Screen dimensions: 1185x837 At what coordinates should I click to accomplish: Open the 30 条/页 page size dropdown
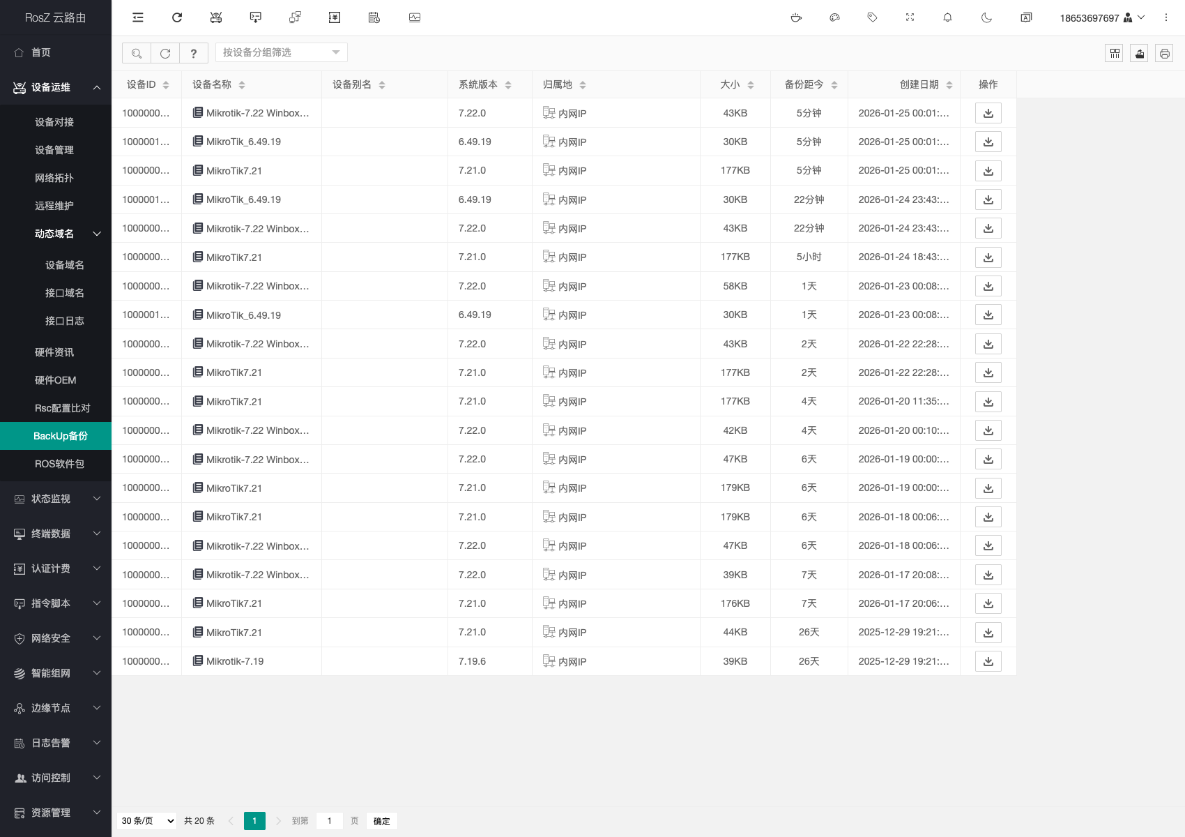click(147, 821)
